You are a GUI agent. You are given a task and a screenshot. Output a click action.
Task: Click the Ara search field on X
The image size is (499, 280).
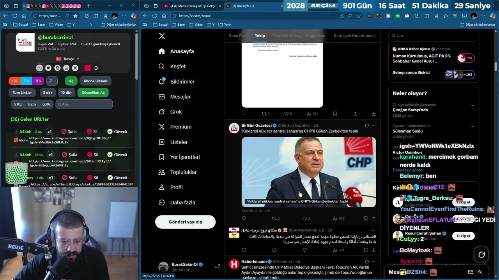point(434,36)
